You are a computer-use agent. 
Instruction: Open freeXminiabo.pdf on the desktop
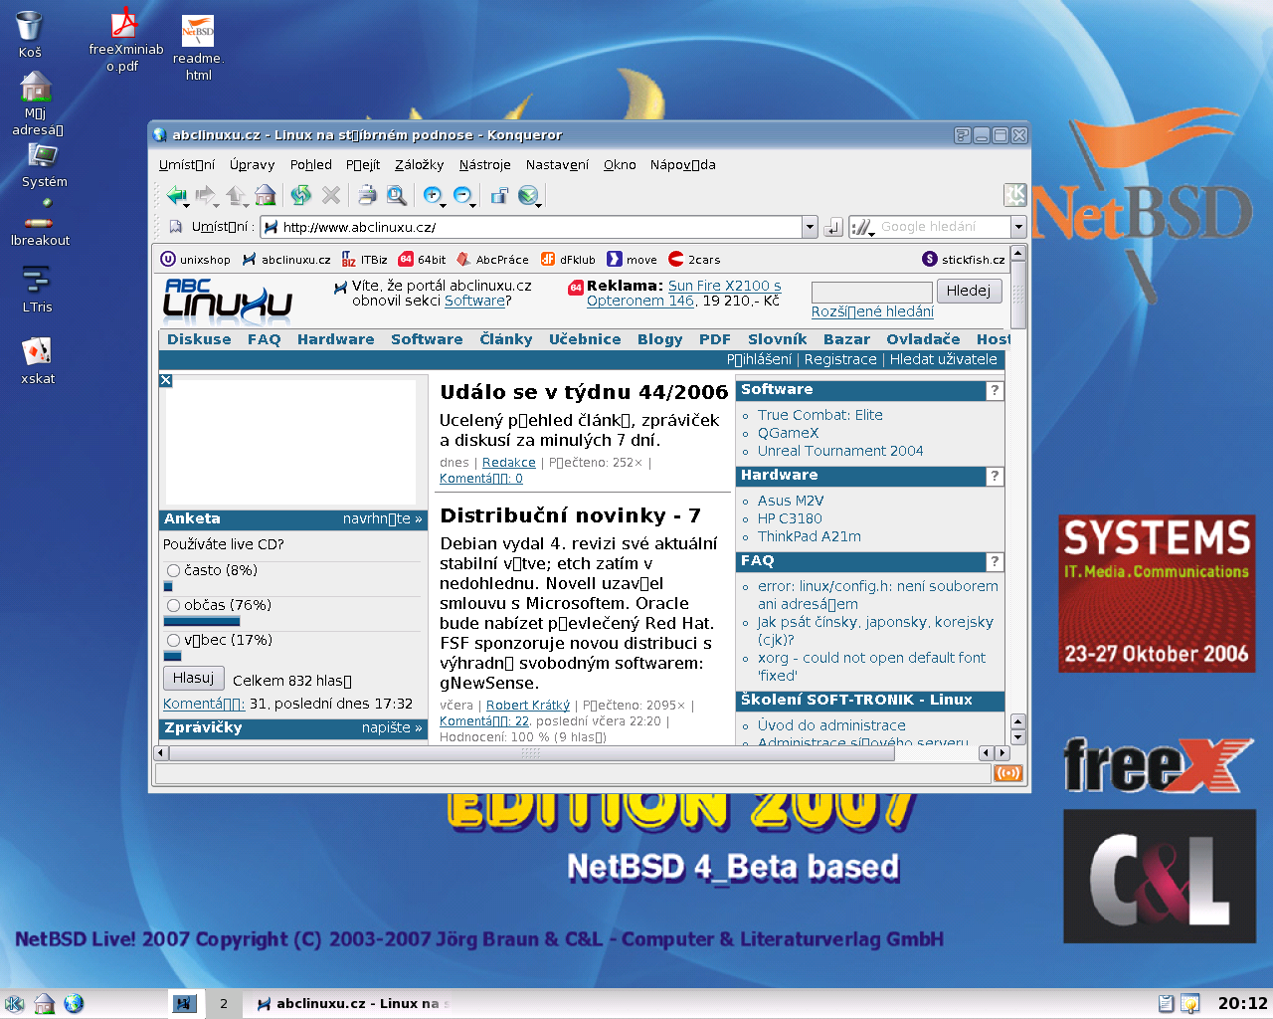pos(124,40)
